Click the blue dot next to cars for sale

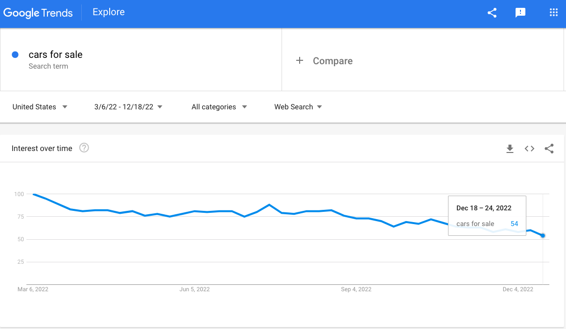15,55
